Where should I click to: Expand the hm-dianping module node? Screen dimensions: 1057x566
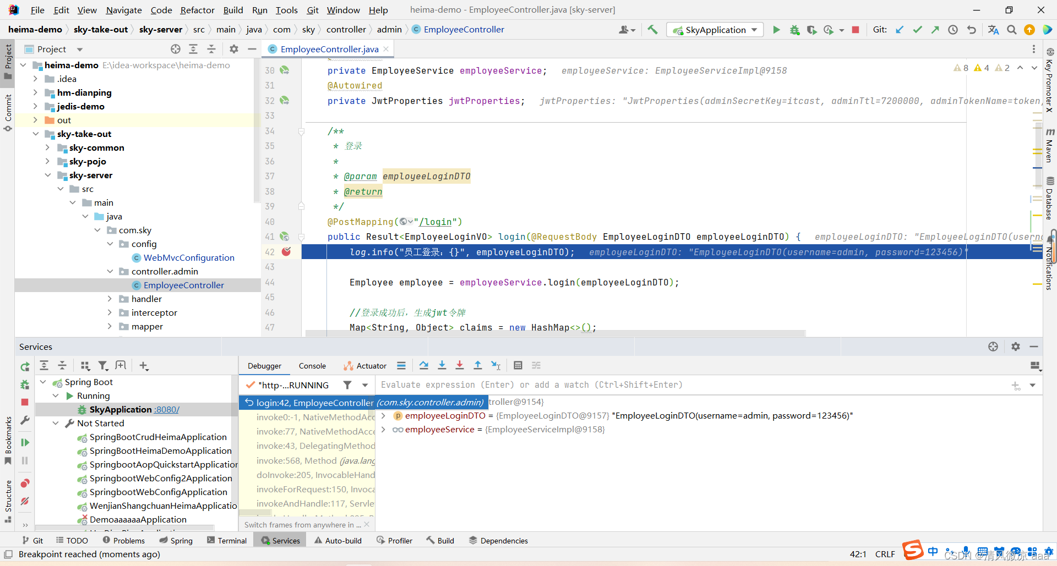tap(35, 92)
